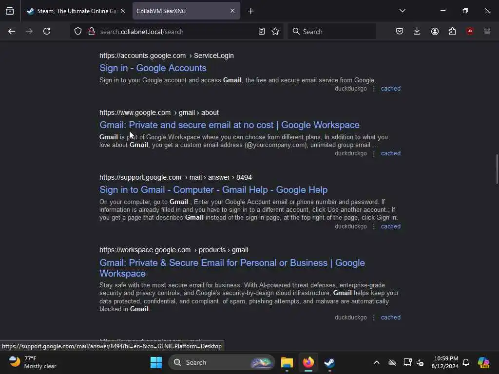Image resolution: width=499 pixels, height=374 pixels.
Task: Open the Extensions puzzle icon
Action: pos(452,31)
